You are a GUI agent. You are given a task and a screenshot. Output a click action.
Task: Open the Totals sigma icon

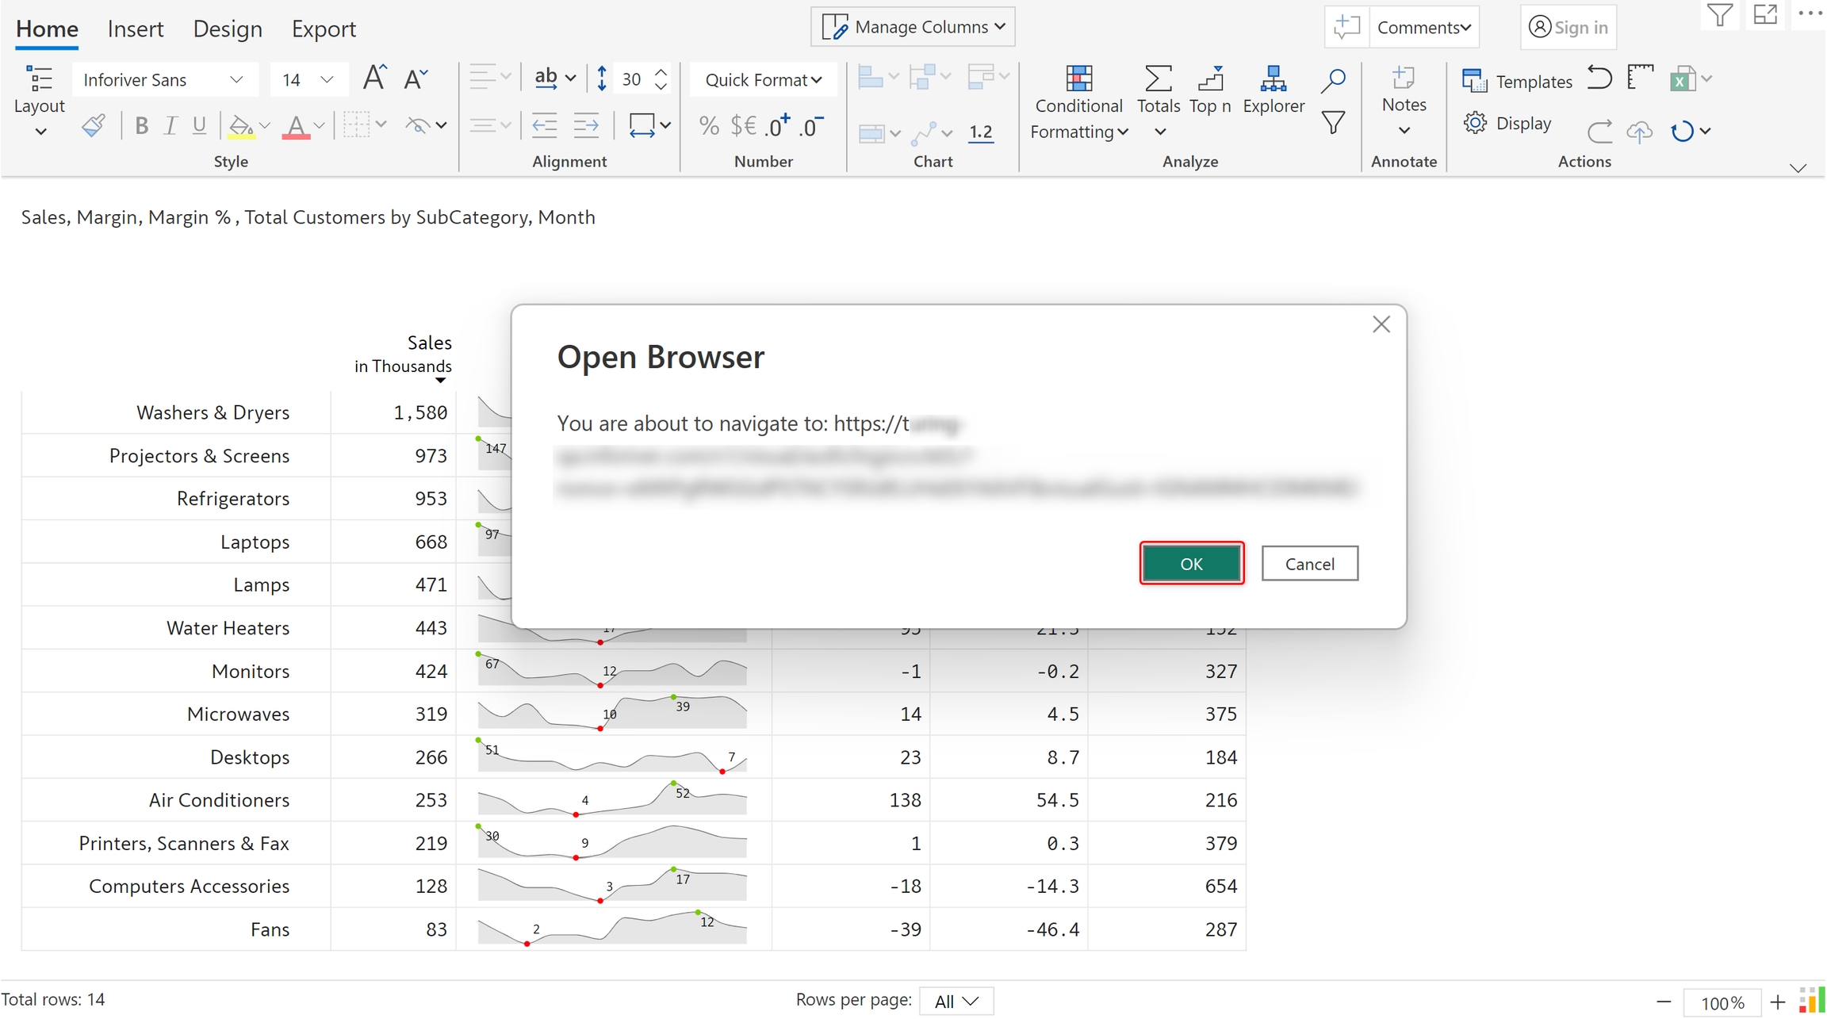[x=1158, y=79]
